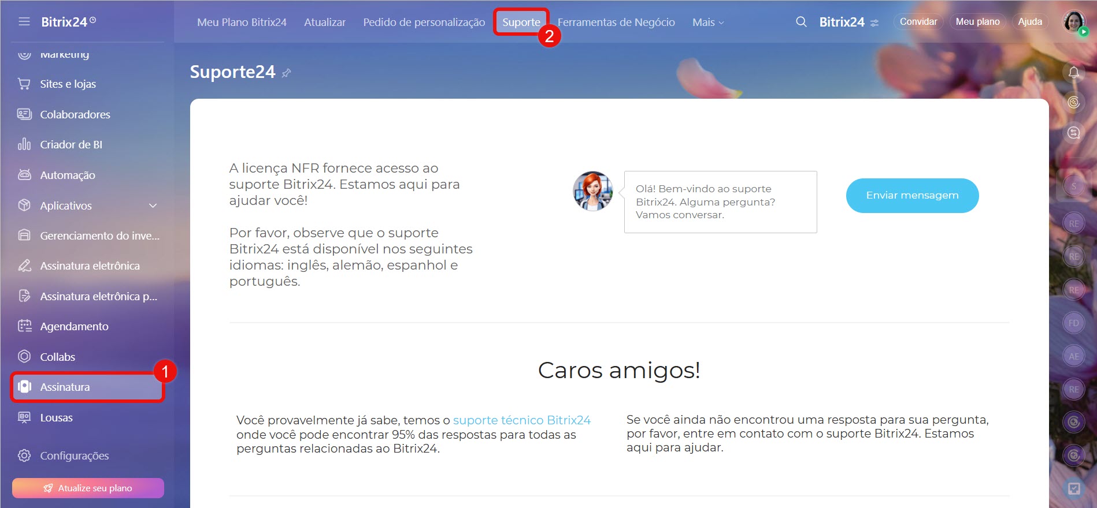Select the Suporte tab
1097x508 pixels.
[x=521, y=22]
